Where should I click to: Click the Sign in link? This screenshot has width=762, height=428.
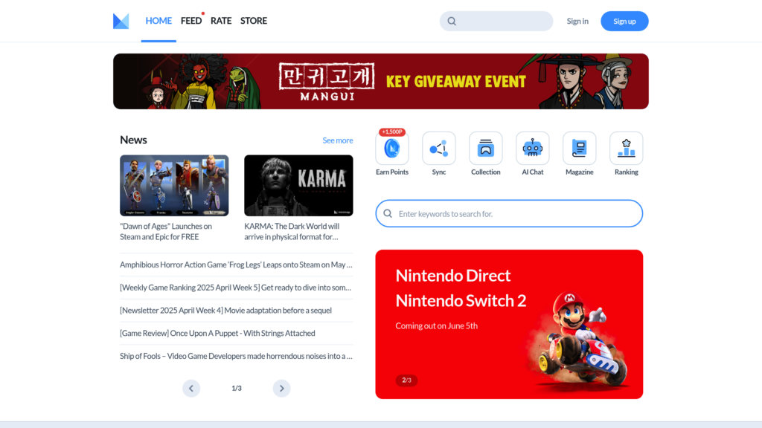point(577,22)
